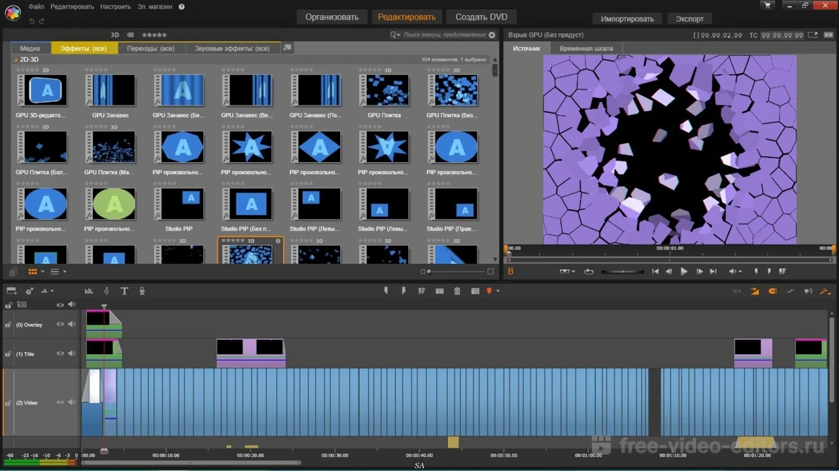Adjust preview shuttle speed slider
The width and height of the screenshot is (839, 471).
pos(623,272)
